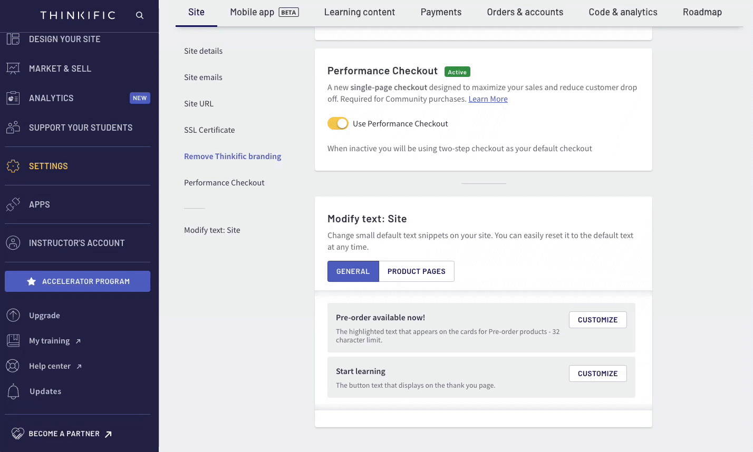This screenshot has height=452, width=753.
Task: Open the Orders & accounts tab
Action: [525, 12]
